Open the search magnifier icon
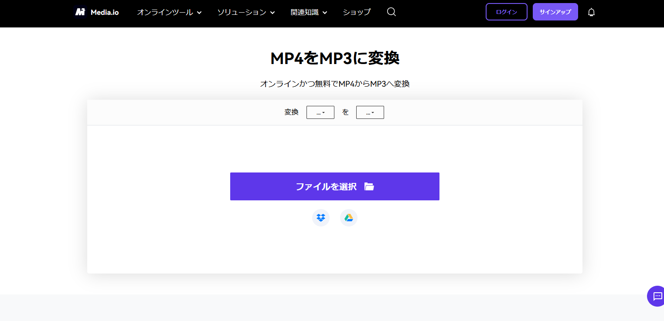 point(392,12)
